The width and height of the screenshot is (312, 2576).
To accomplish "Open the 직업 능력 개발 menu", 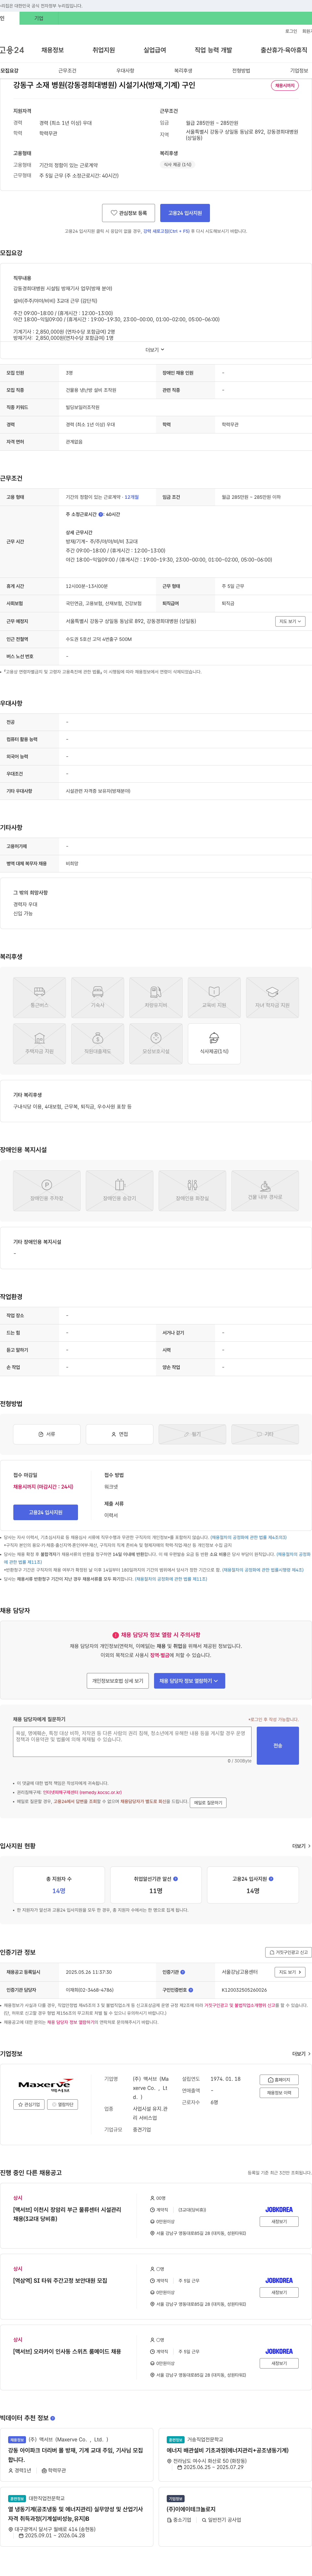I will 213,50.
